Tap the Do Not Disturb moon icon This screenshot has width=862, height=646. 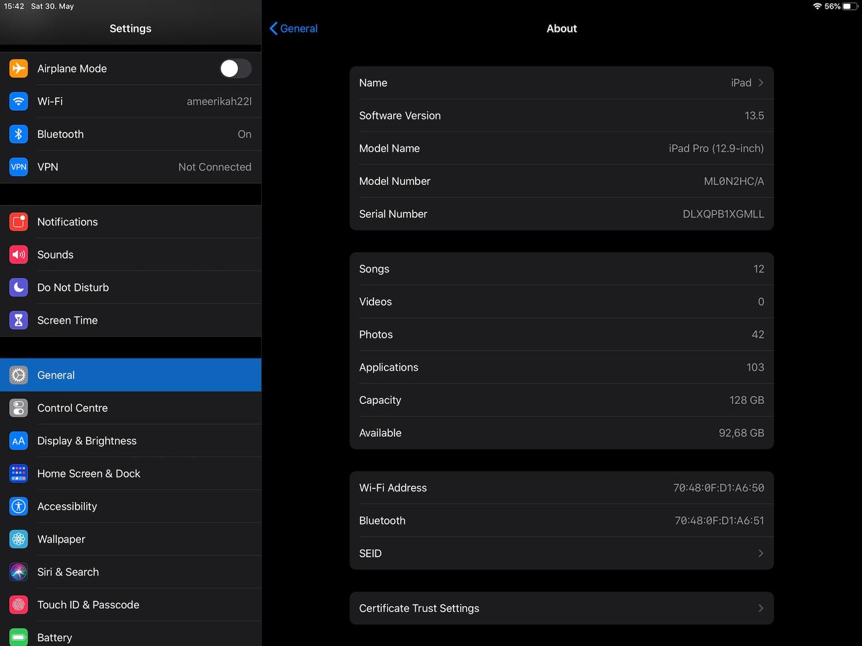point(19,287)
